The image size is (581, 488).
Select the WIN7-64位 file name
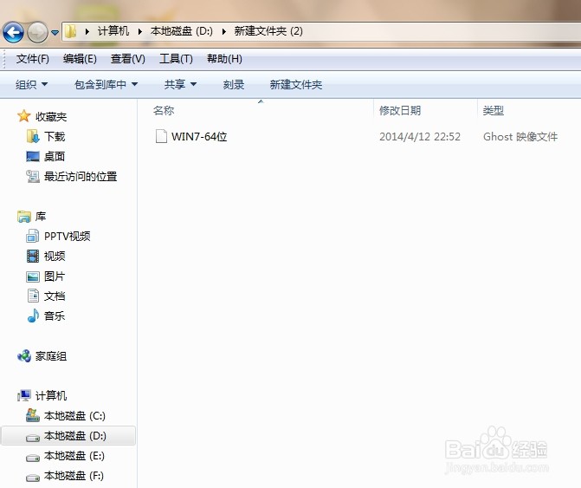(x=199, y=137)
